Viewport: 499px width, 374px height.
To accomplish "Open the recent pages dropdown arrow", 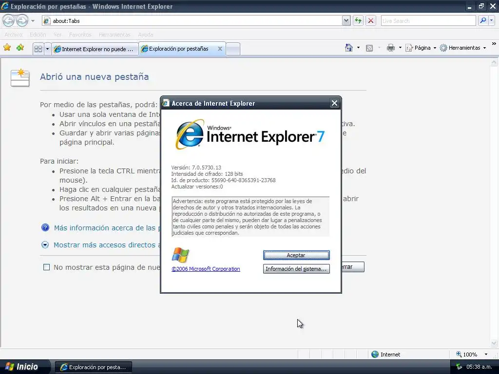I will point(33,21).
